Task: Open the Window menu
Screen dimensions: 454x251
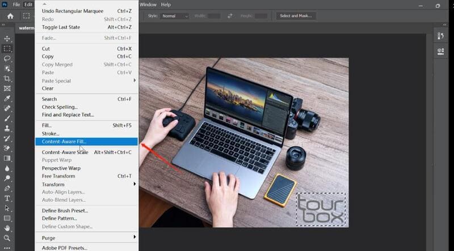Action: (x=148, y=5)
